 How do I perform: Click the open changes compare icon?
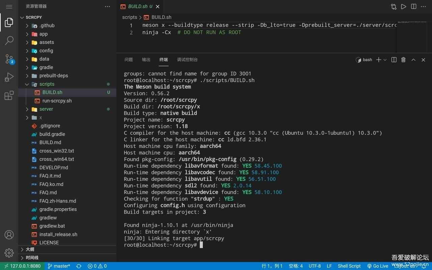click(x=394, y=6)
